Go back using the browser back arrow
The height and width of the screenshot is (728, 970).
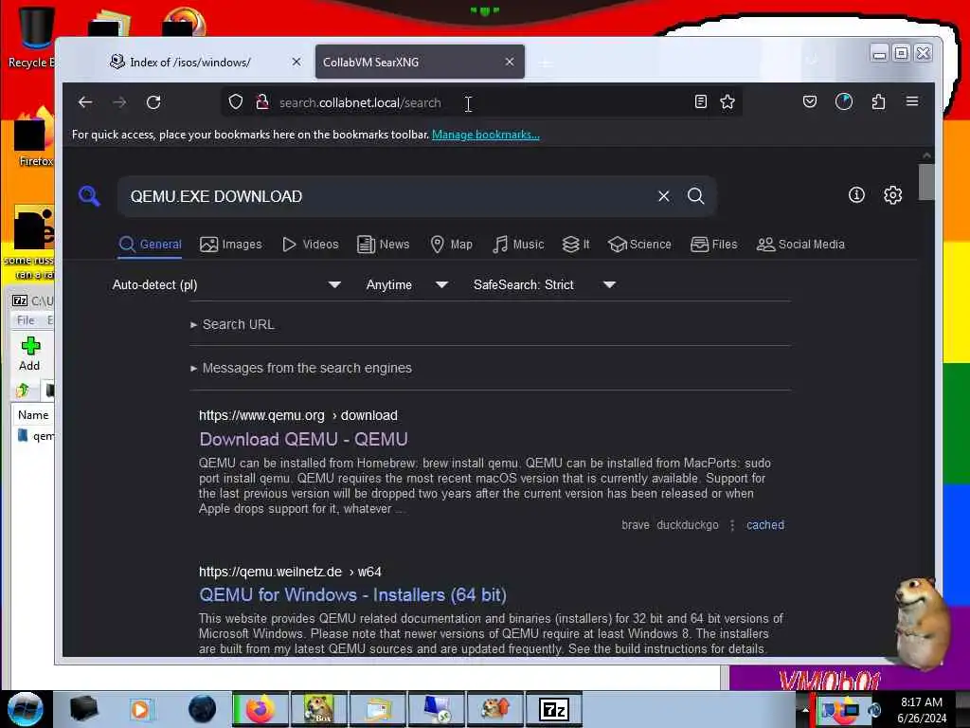click(85, 102)
